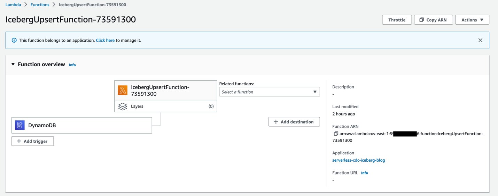Open the Related functions dropdown
This screenshot has width=498, height=196.
click(269, 92)
